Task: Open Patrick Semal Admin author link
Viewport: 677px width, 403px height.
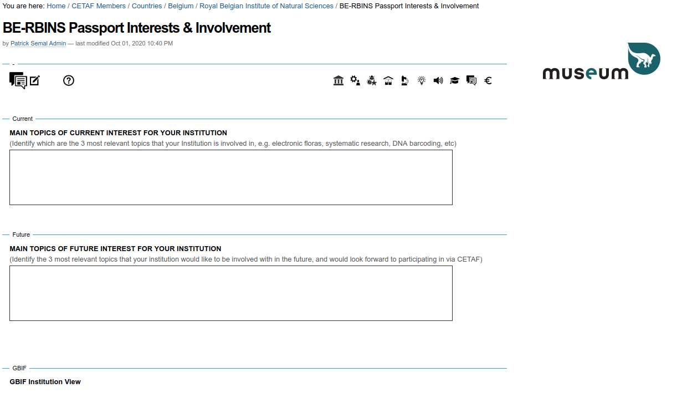Action: [38, 43]
